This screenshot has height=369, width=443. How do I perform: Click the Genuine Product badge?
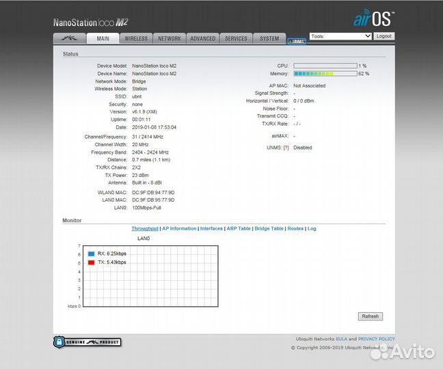tap(87, 342)
